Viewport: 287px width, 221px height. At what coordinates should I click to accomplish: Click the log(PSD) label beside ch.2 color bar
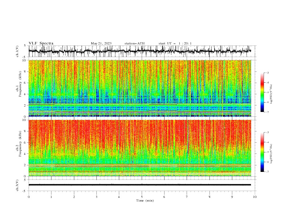(x=271, y=153)
